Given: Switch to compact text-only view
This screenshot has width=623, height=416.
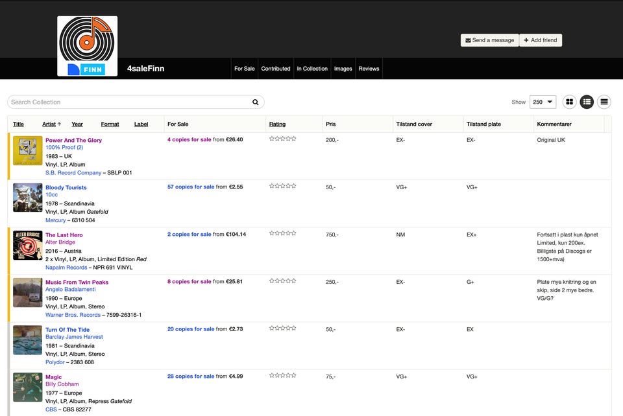Looking at the screenshot, I should (604, 102).
